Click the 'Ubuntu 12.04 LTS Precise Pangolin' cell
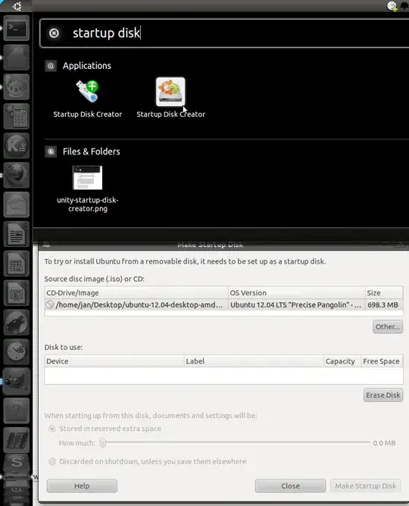The width and height of the screenshot is (409, 506). point(296,305)
